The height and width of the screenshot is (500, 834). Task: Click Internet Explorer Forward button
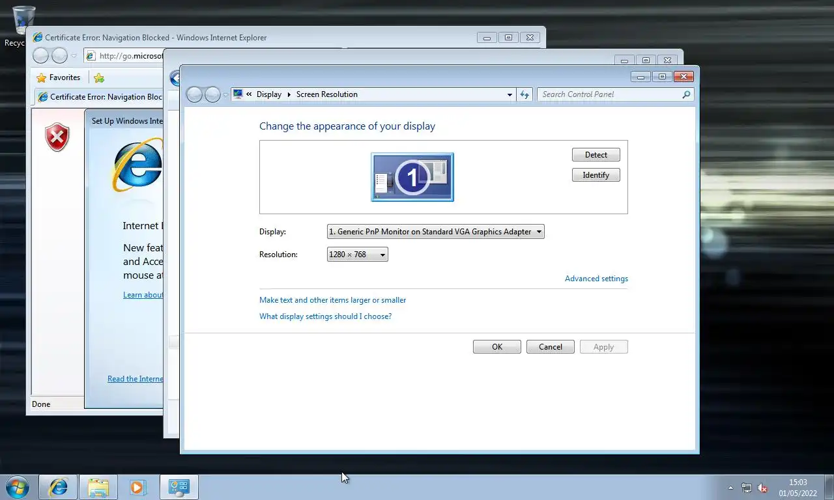[59, 56]
